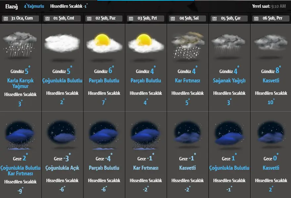Click the cloudy icon for 01 Şub daytime
Screen dimensions: 291x198
62,44
